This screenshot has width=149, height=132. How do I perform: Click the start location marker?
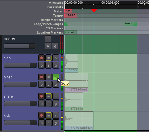click(x=71, y=32)
